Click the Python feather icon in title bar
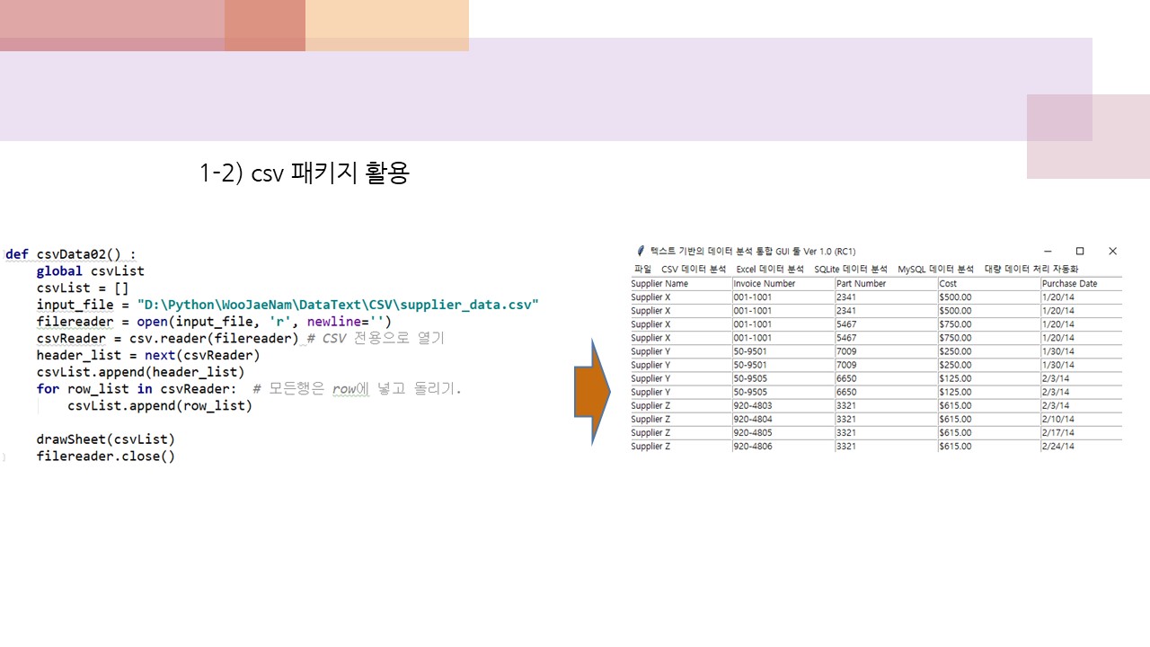 [639, 251]
